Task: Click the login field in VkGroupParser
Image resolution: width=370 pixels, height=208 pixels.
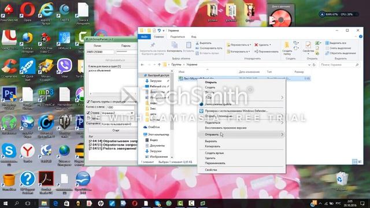Action: (100, 52)
